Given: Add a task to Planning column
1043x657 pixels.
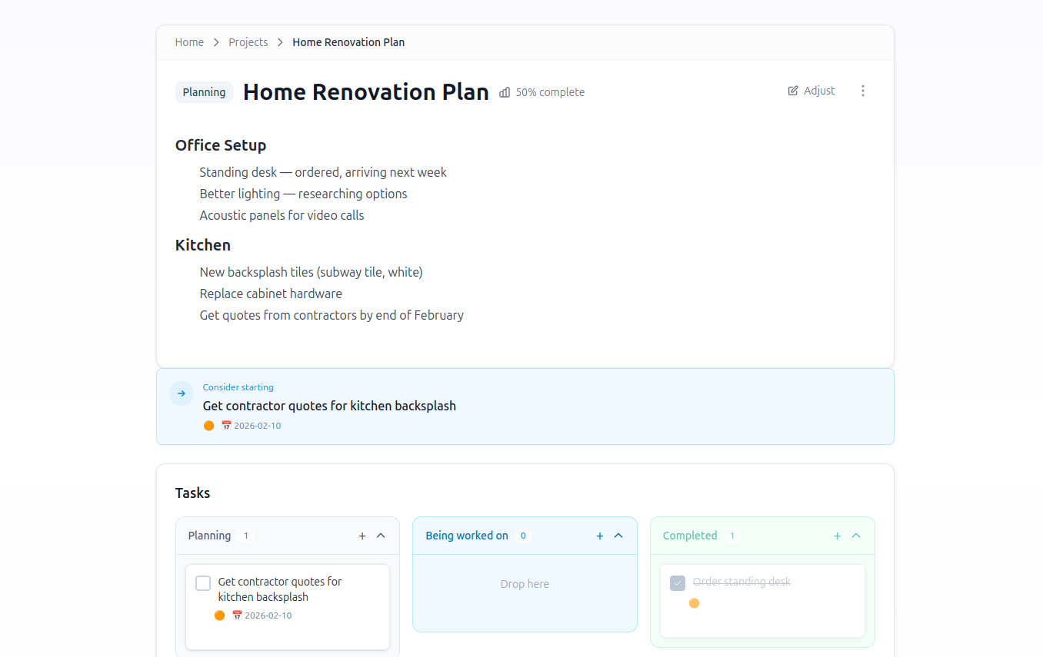Looking at the screenshot, I should pos(362,536).
